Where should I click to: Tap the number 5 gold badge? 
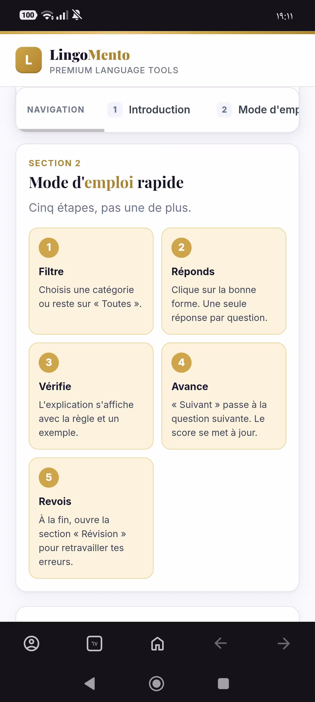49,477
